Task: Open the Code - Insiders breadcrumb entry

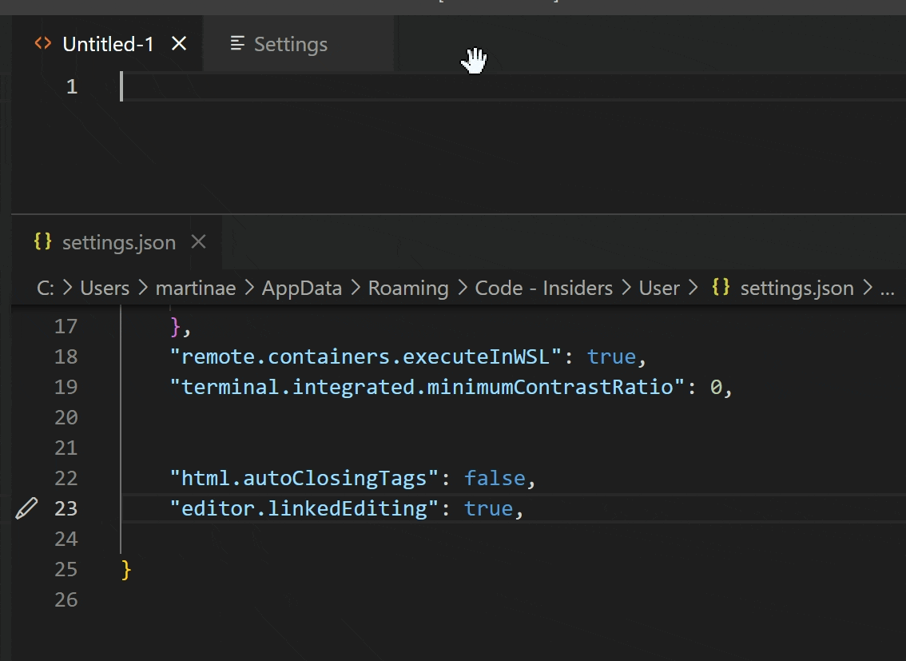Action: tap(543, 288)
